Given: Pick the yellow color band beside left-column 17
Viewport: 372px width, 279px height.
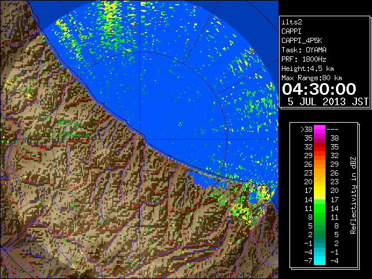Looking at the screenshot, I should coord(320,191).
